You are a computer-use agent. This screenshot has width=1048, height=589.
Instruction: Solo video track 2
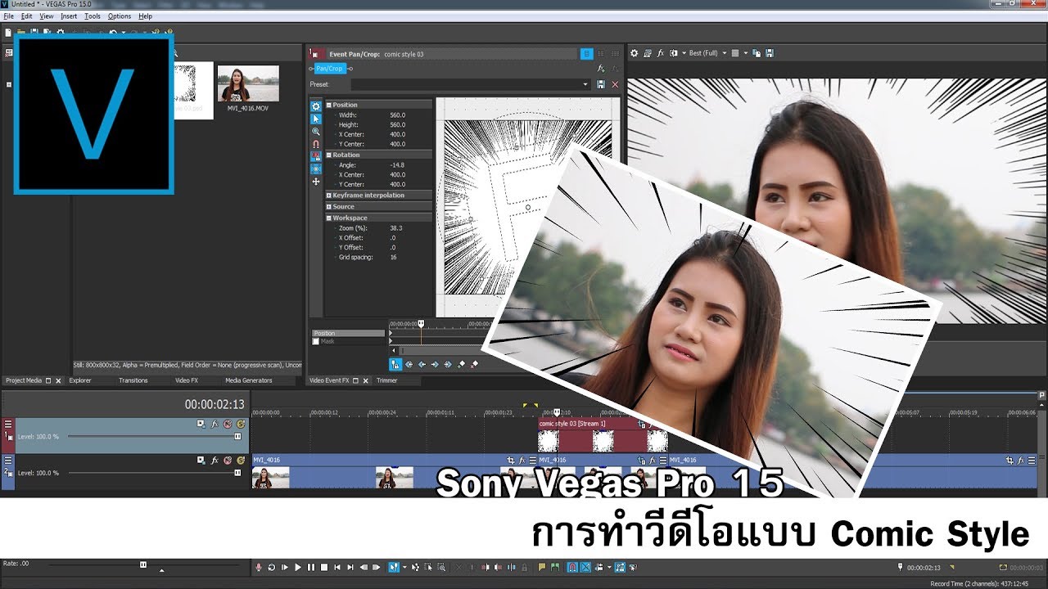pyautogui.click(x=241, y=461)
